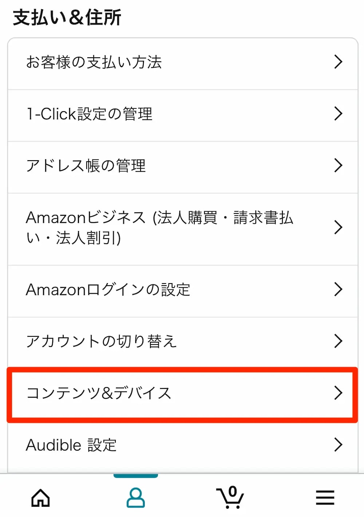The width and height of the screenshot is (364, 517).
Task: Tap chevron on アカウントの切り替え row
Action: click(x=338, y=341)
